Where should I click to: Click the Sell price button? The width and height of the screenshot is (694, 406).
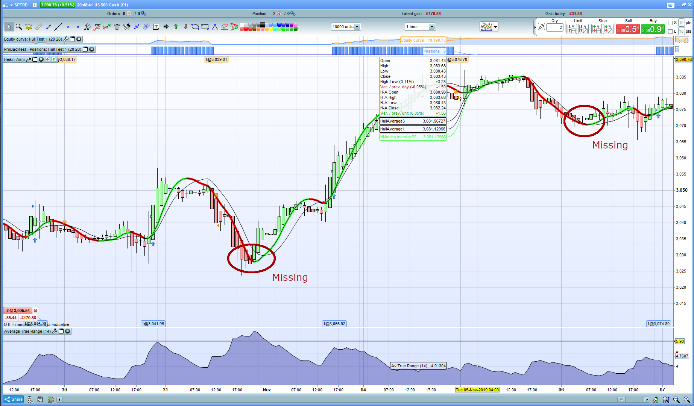coord(628,29)
